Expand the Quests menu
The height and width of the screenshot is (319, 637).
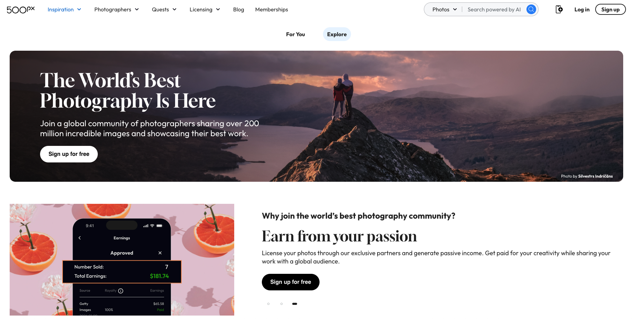point(164,10)
